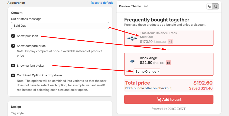Screen dimensions: 229x116
Task: Click the cart icon on Add to cart
Action: point(159,100)
